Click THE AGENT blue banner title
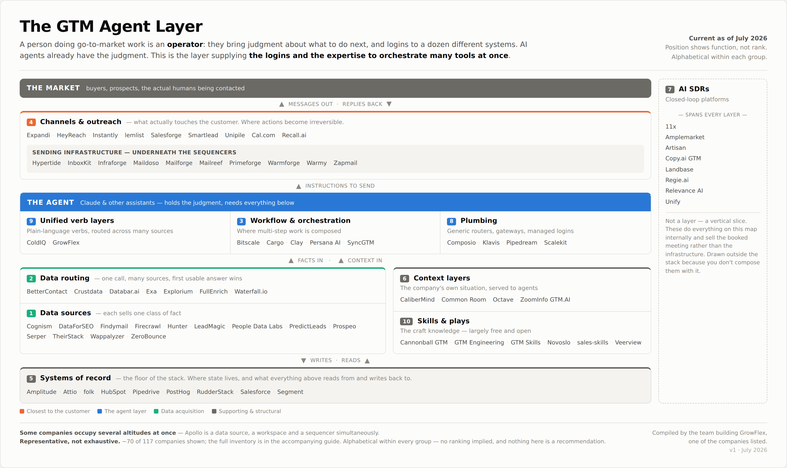This screenshot has width=787, height=468. (x=50, y=202)
